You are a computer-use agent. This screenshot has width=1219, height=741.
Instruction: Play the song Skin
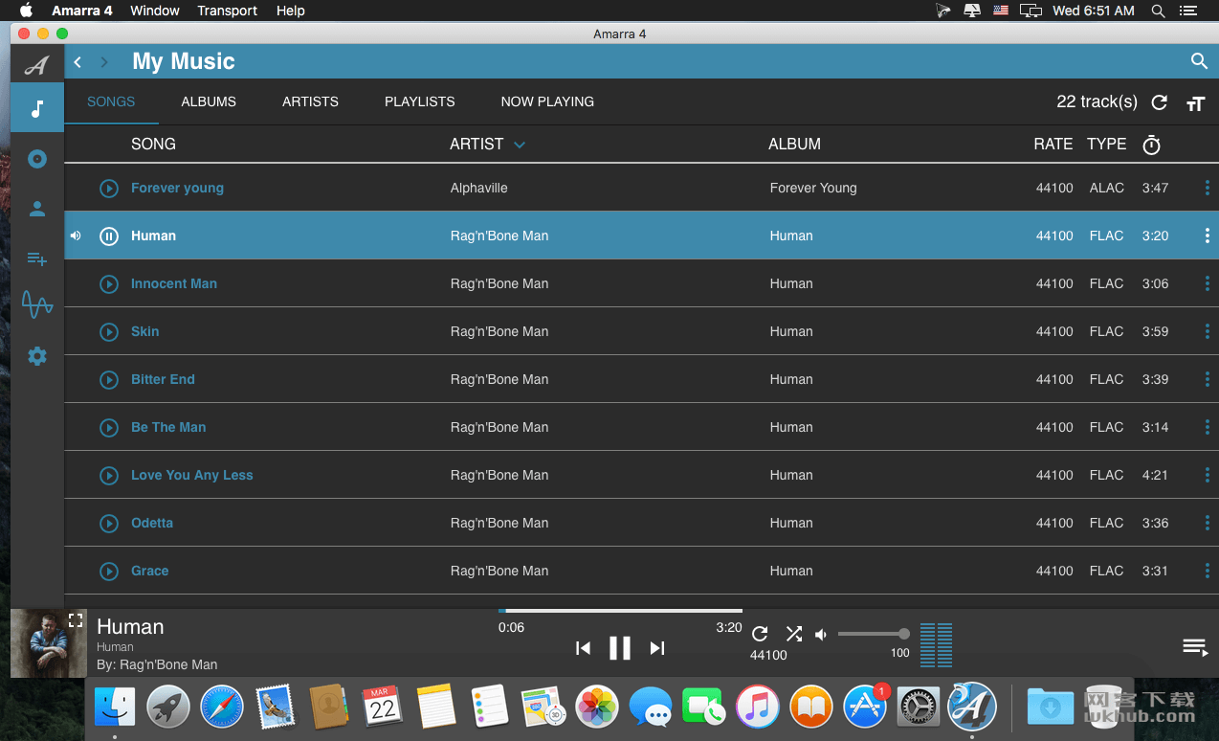pos(109,332)
